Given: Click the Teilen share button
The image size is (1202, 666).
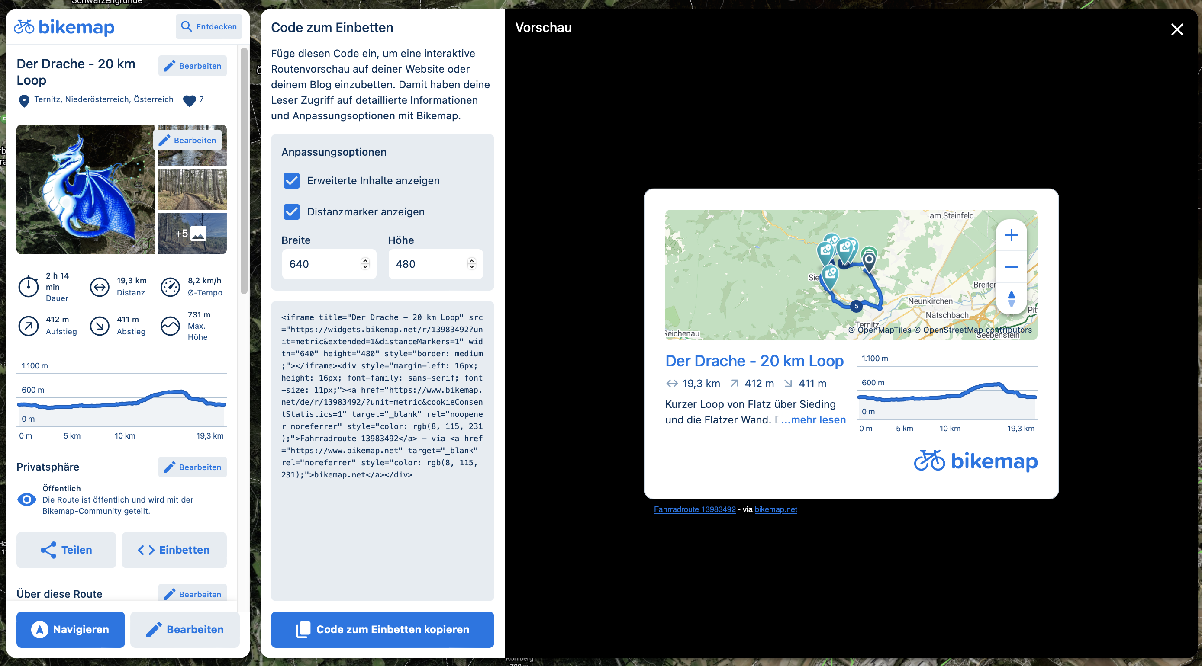Looking at the screenshot, I should [66, 550].
